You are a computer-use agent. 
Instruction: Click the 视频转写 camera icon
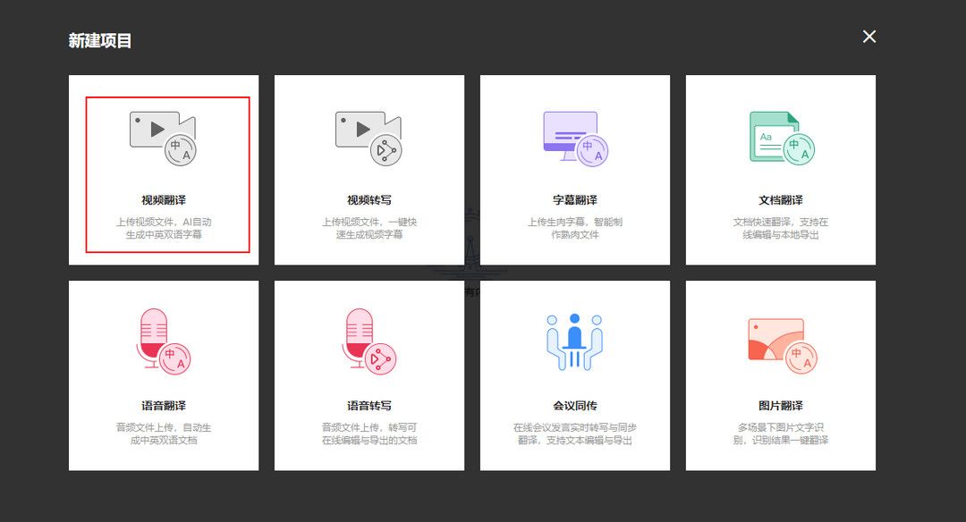(x=369, y=139)
